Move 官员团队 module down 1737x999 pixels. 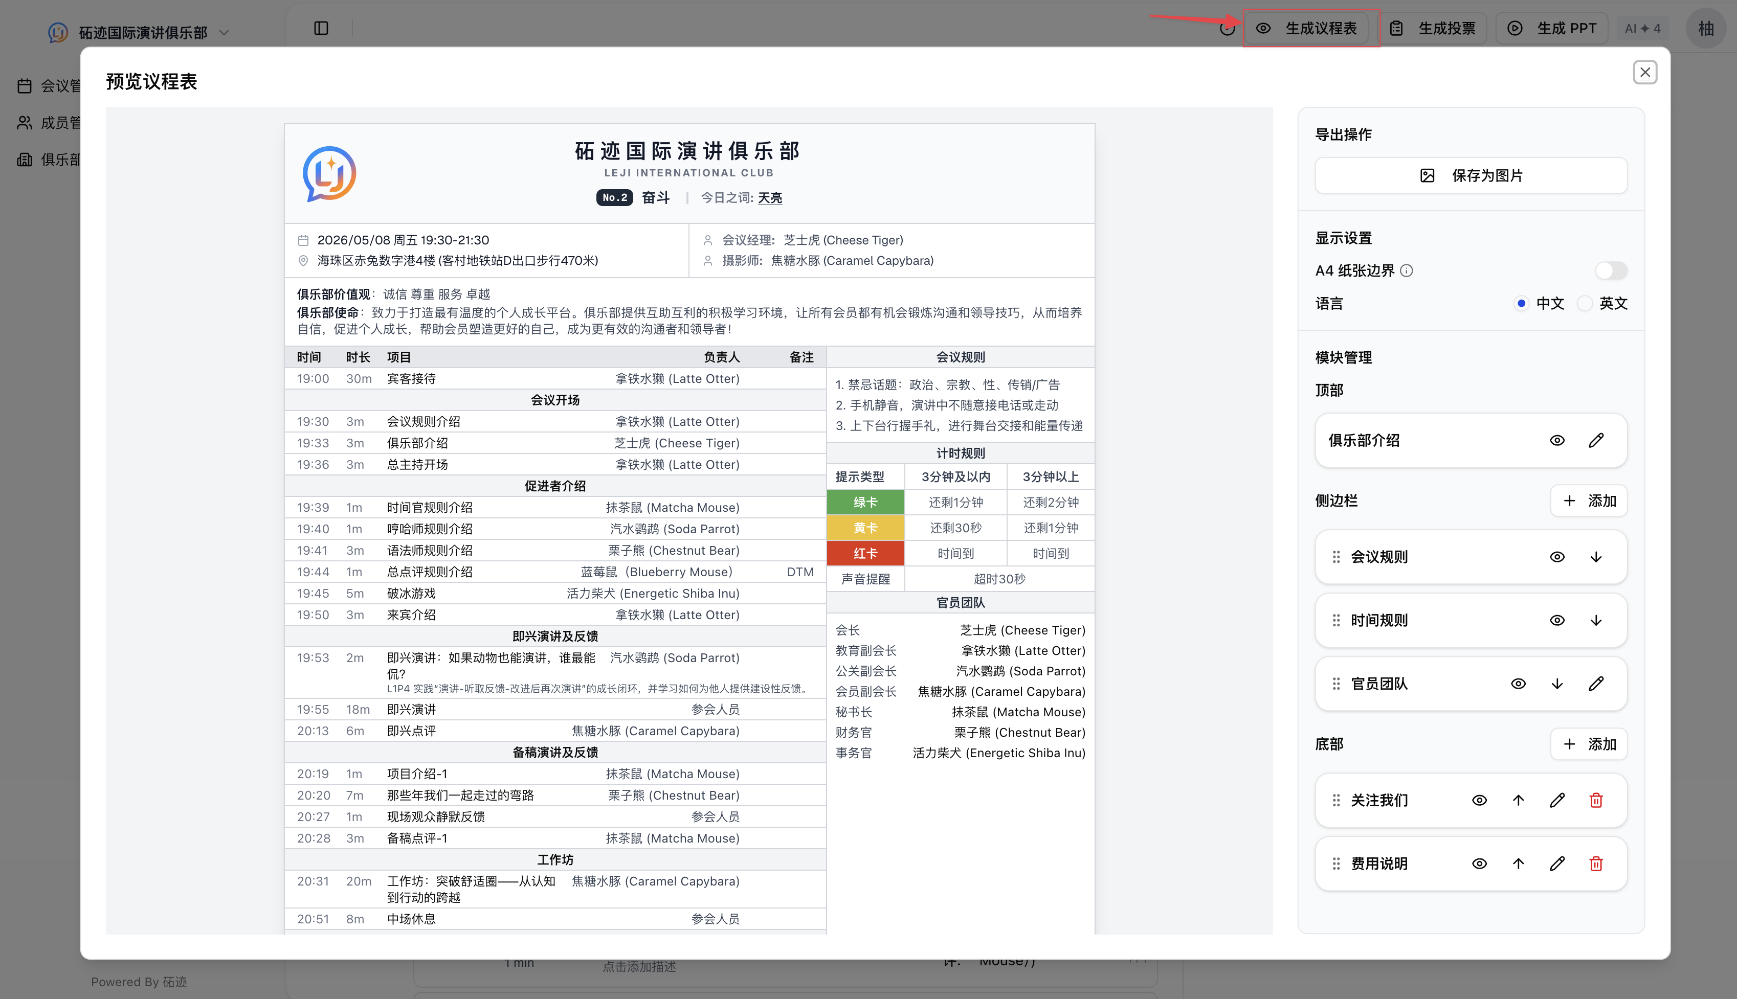click(x=1556, y=684)
